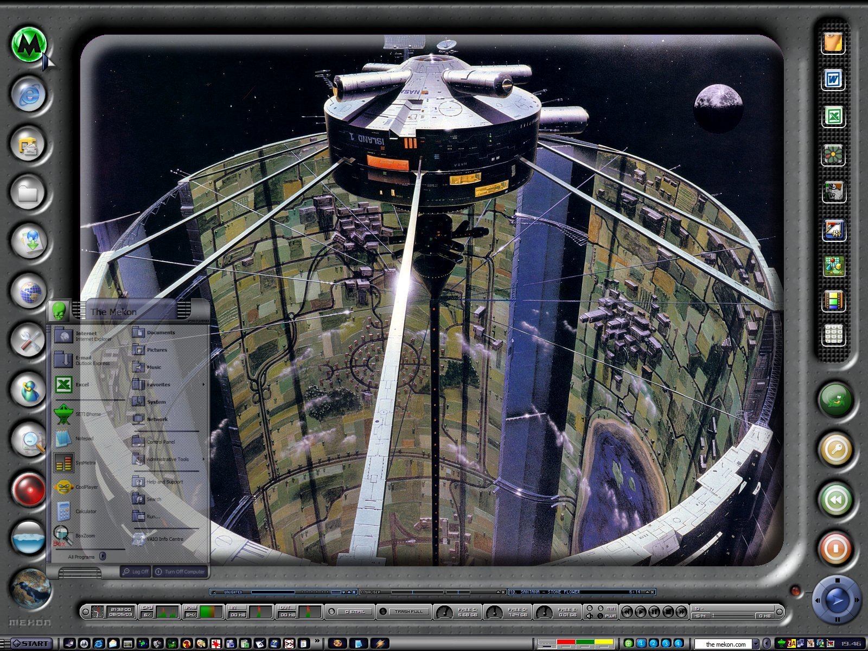Screen dimensions: 868x651
Task: Switch to virtual desktop 4
Action: pos(678,643)
